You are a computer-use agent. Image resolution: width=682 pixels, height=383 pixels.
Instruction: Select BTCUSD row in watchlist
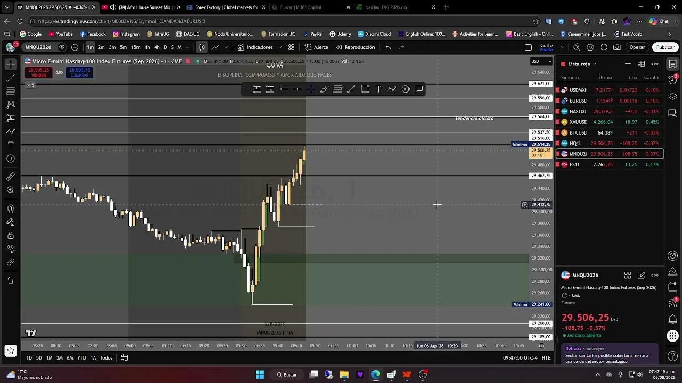tap(610, 132)
